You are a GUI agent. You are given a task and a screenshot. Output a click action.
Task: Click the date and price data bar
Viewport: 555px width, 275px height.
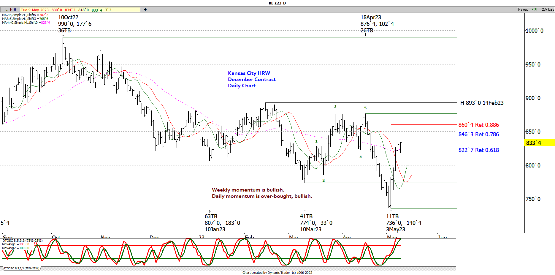[80, 10]
